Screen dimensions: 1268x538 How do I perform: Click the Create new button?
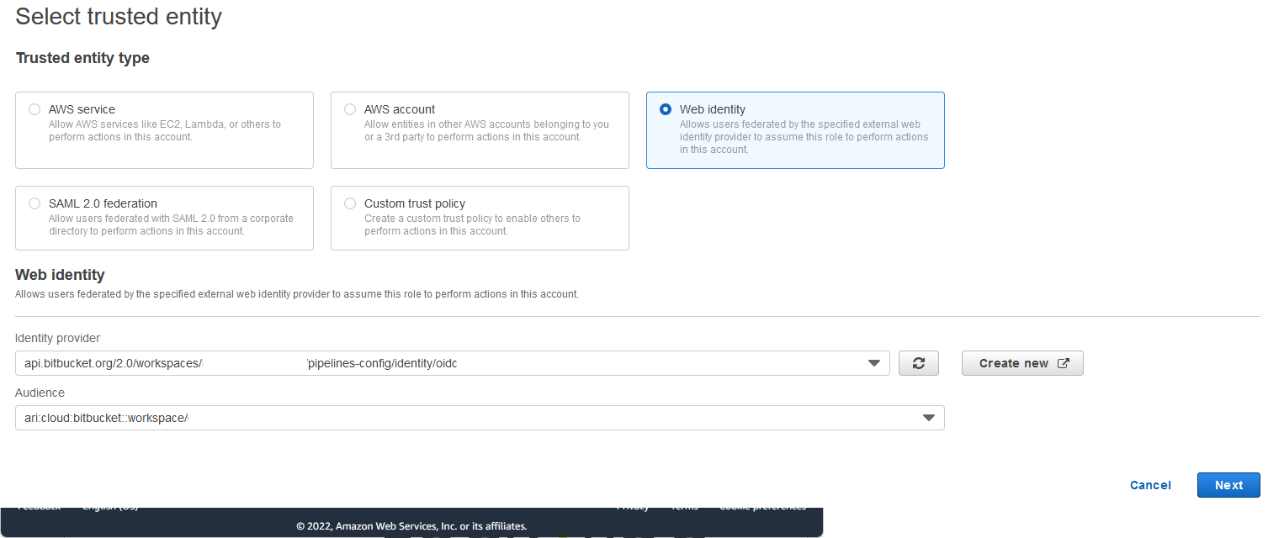pyautogui.click(x=1022, y=363)
